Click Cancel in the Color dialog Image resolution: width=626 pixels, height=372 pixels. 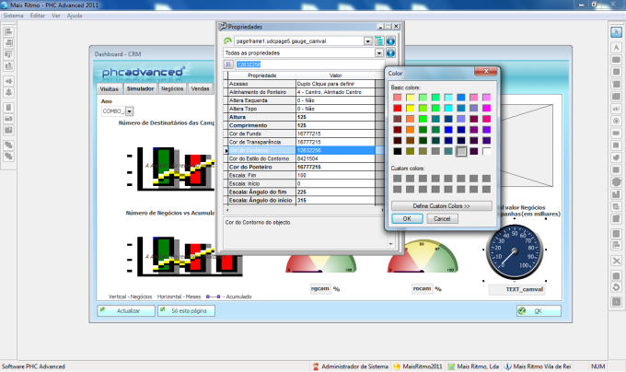(442, 219)
